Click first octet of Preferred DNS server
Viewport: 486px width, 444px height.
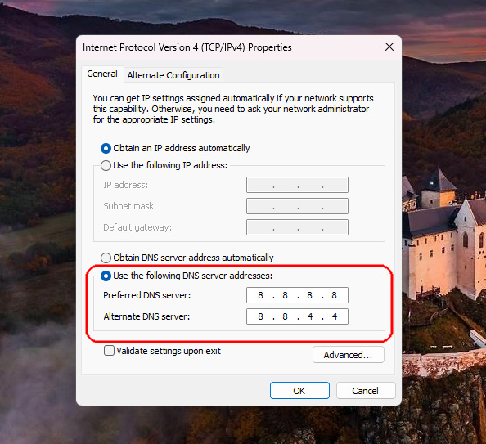260,295
